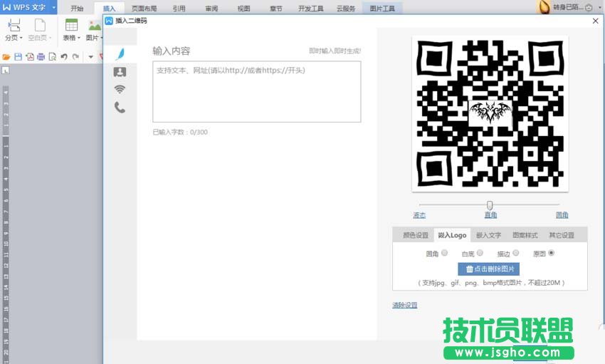Click the 液态 liquid style link
605x364 pixels.
click(419, 215)
